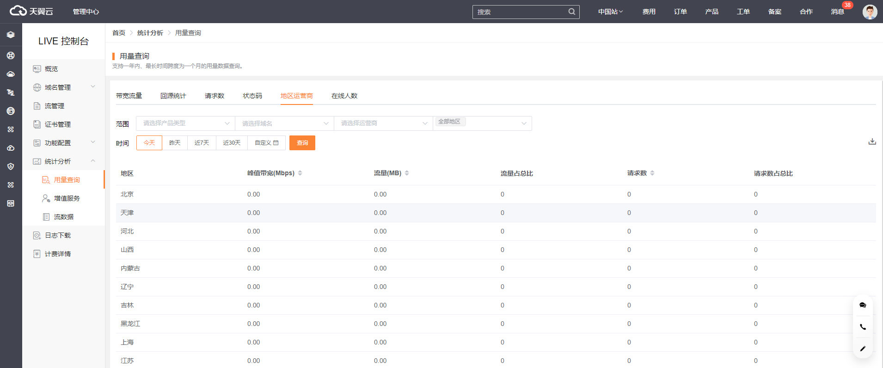
Task: Open 备案 in the top navigation
Action: (x=774, y=12)
